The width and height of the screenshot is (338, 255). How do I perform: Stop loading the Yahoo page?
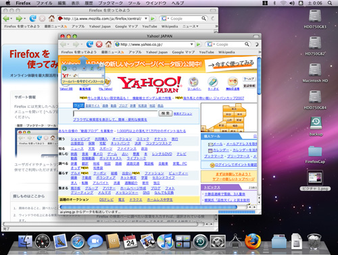99,45
